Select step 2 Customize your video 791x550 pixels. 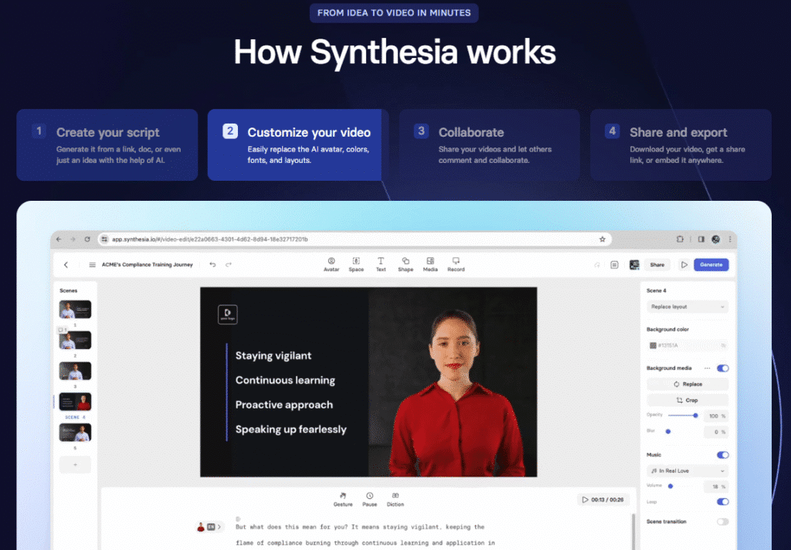tap(298, 144)
